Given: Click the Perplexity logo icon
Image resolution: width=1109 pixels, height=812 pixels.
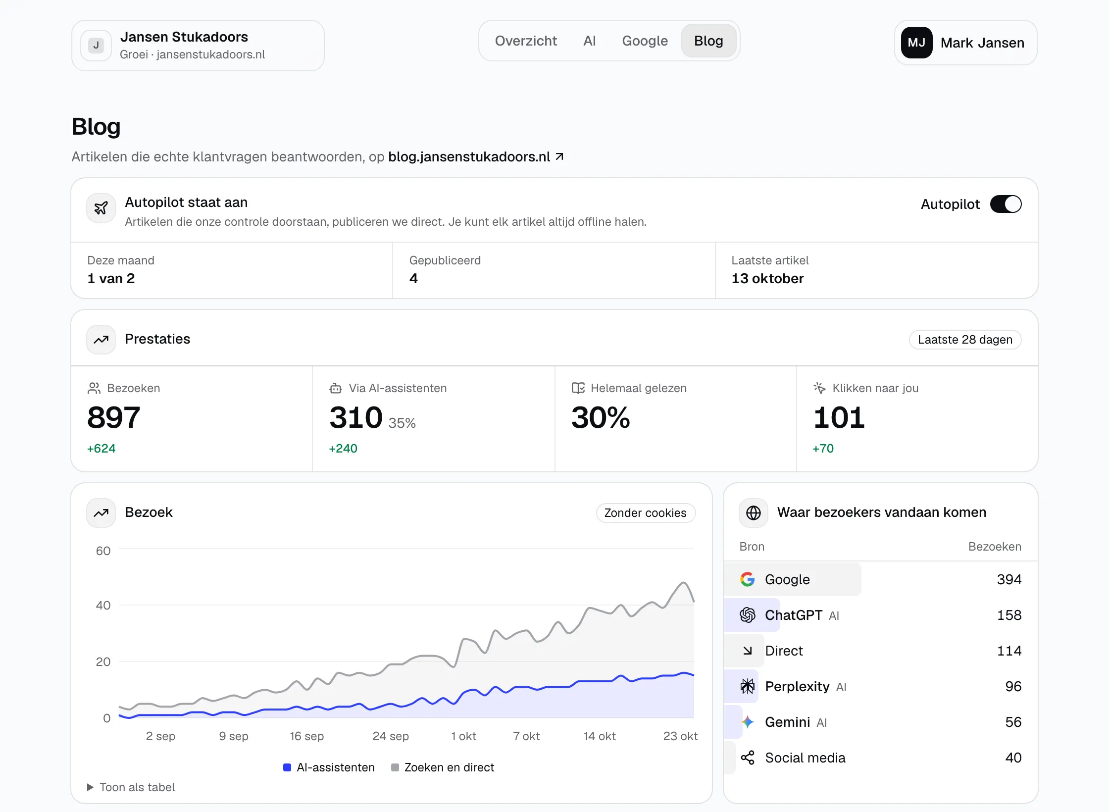Looking at the screenshot, I should pos(748,686).
